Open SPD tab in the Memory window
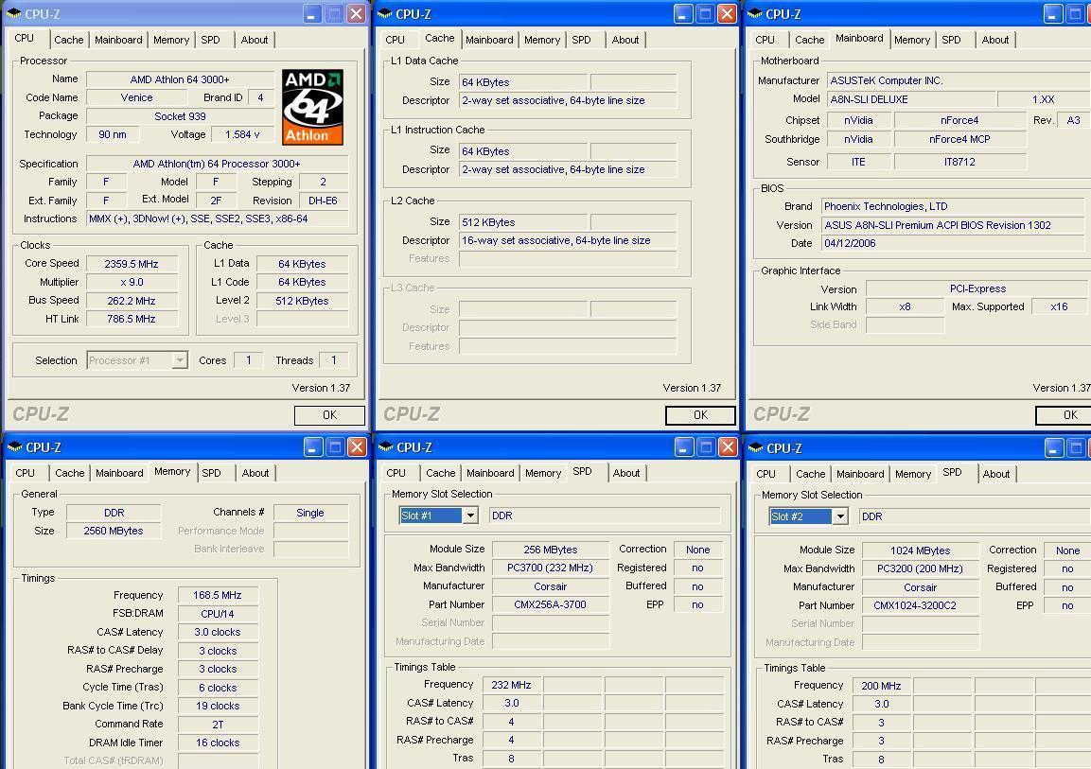Image resolution: width=1091 pixels, height=769 pixels. tap(212, 473)
